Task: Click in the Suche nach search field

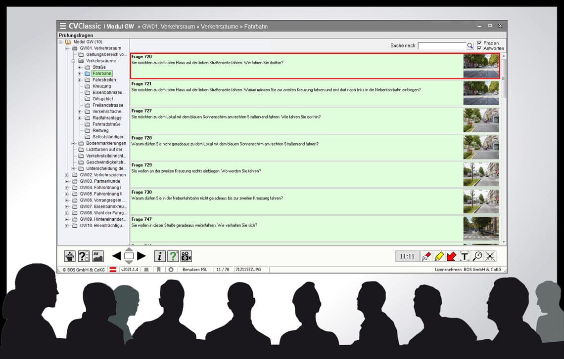Action: click(x=442, y=45)
